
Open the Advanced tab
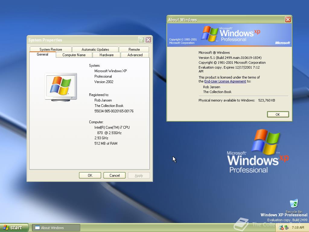(x=135, y=55)
